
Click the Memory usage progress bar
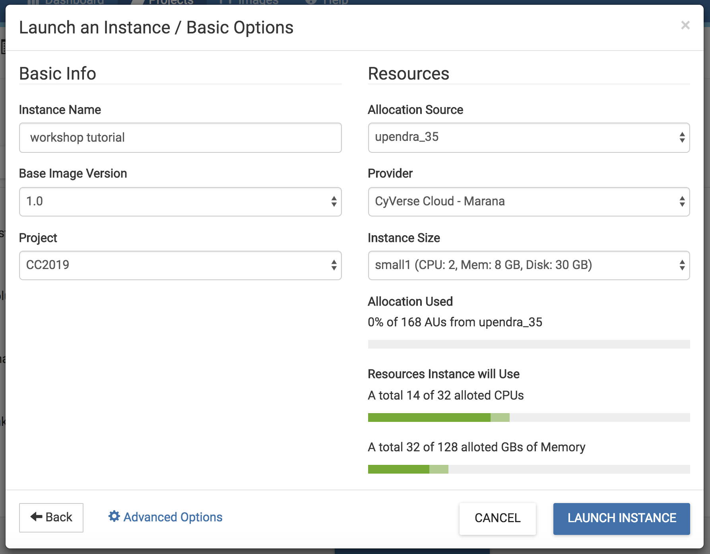pos(529,469)
